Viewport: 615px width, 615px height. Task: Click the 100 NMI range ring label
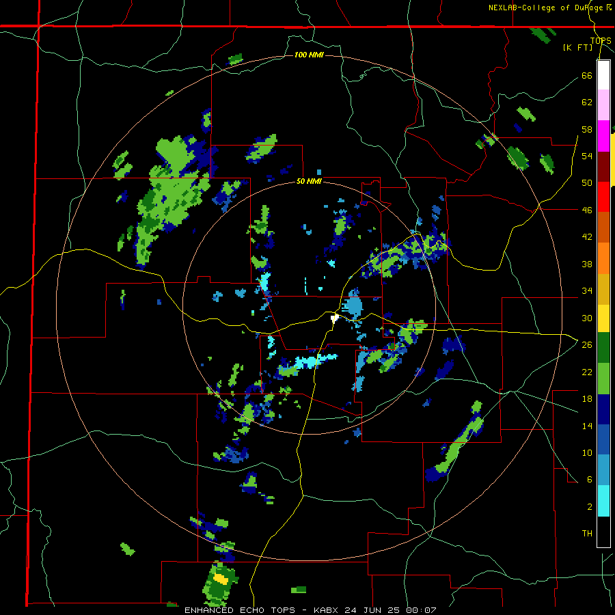(x=309, y=55)
